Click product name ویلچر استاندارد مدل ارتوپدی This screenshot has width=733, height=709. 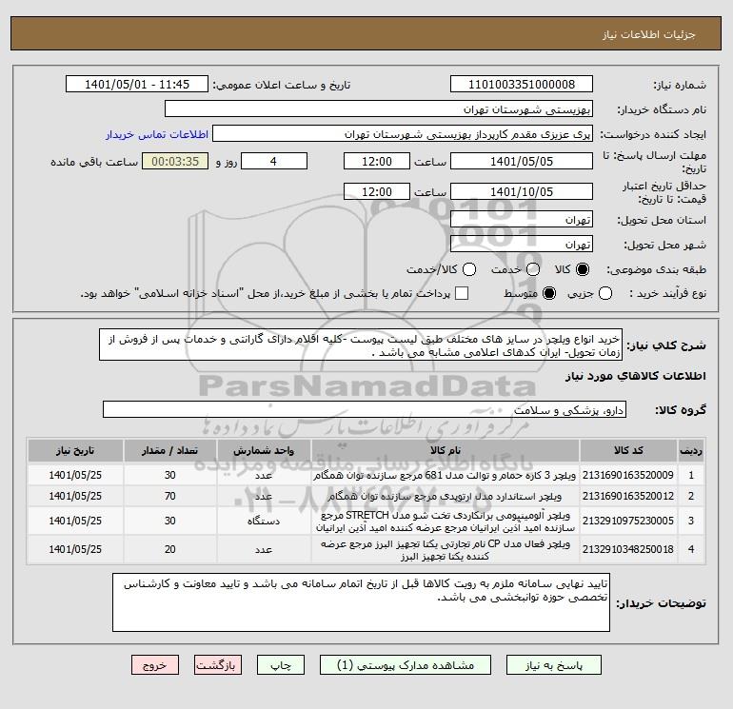pos(446,497)
